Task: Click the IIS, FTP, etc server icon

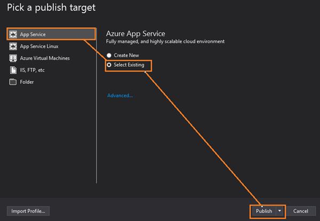Action: [13, 70]
